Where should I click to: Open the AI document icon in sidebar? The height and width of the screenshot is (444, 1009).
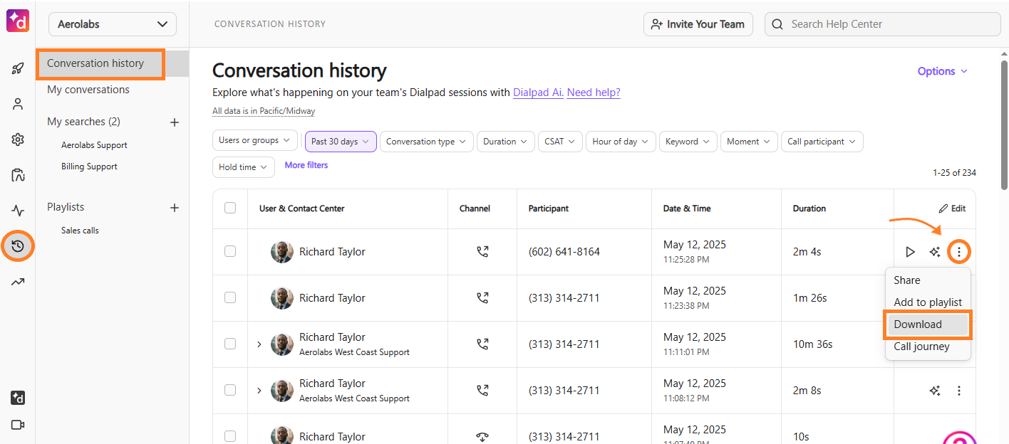point(18,175)
